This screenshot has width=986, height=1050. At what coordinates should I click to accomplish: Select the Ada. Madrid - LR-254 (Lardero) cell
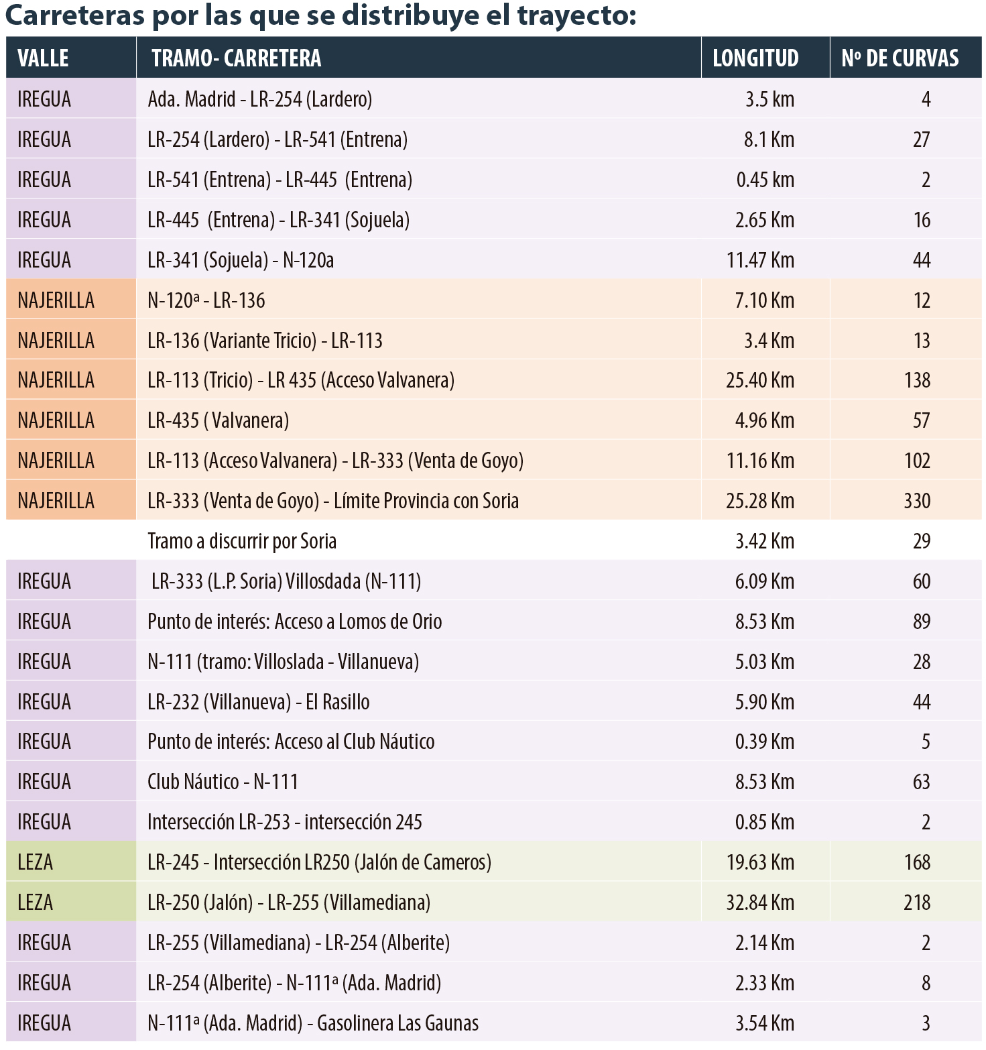point(260,99)
